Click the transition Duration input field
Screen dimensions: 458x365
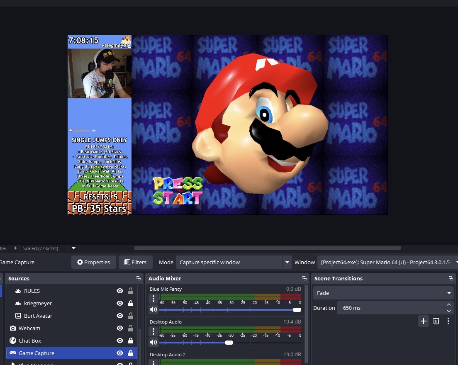389,308
